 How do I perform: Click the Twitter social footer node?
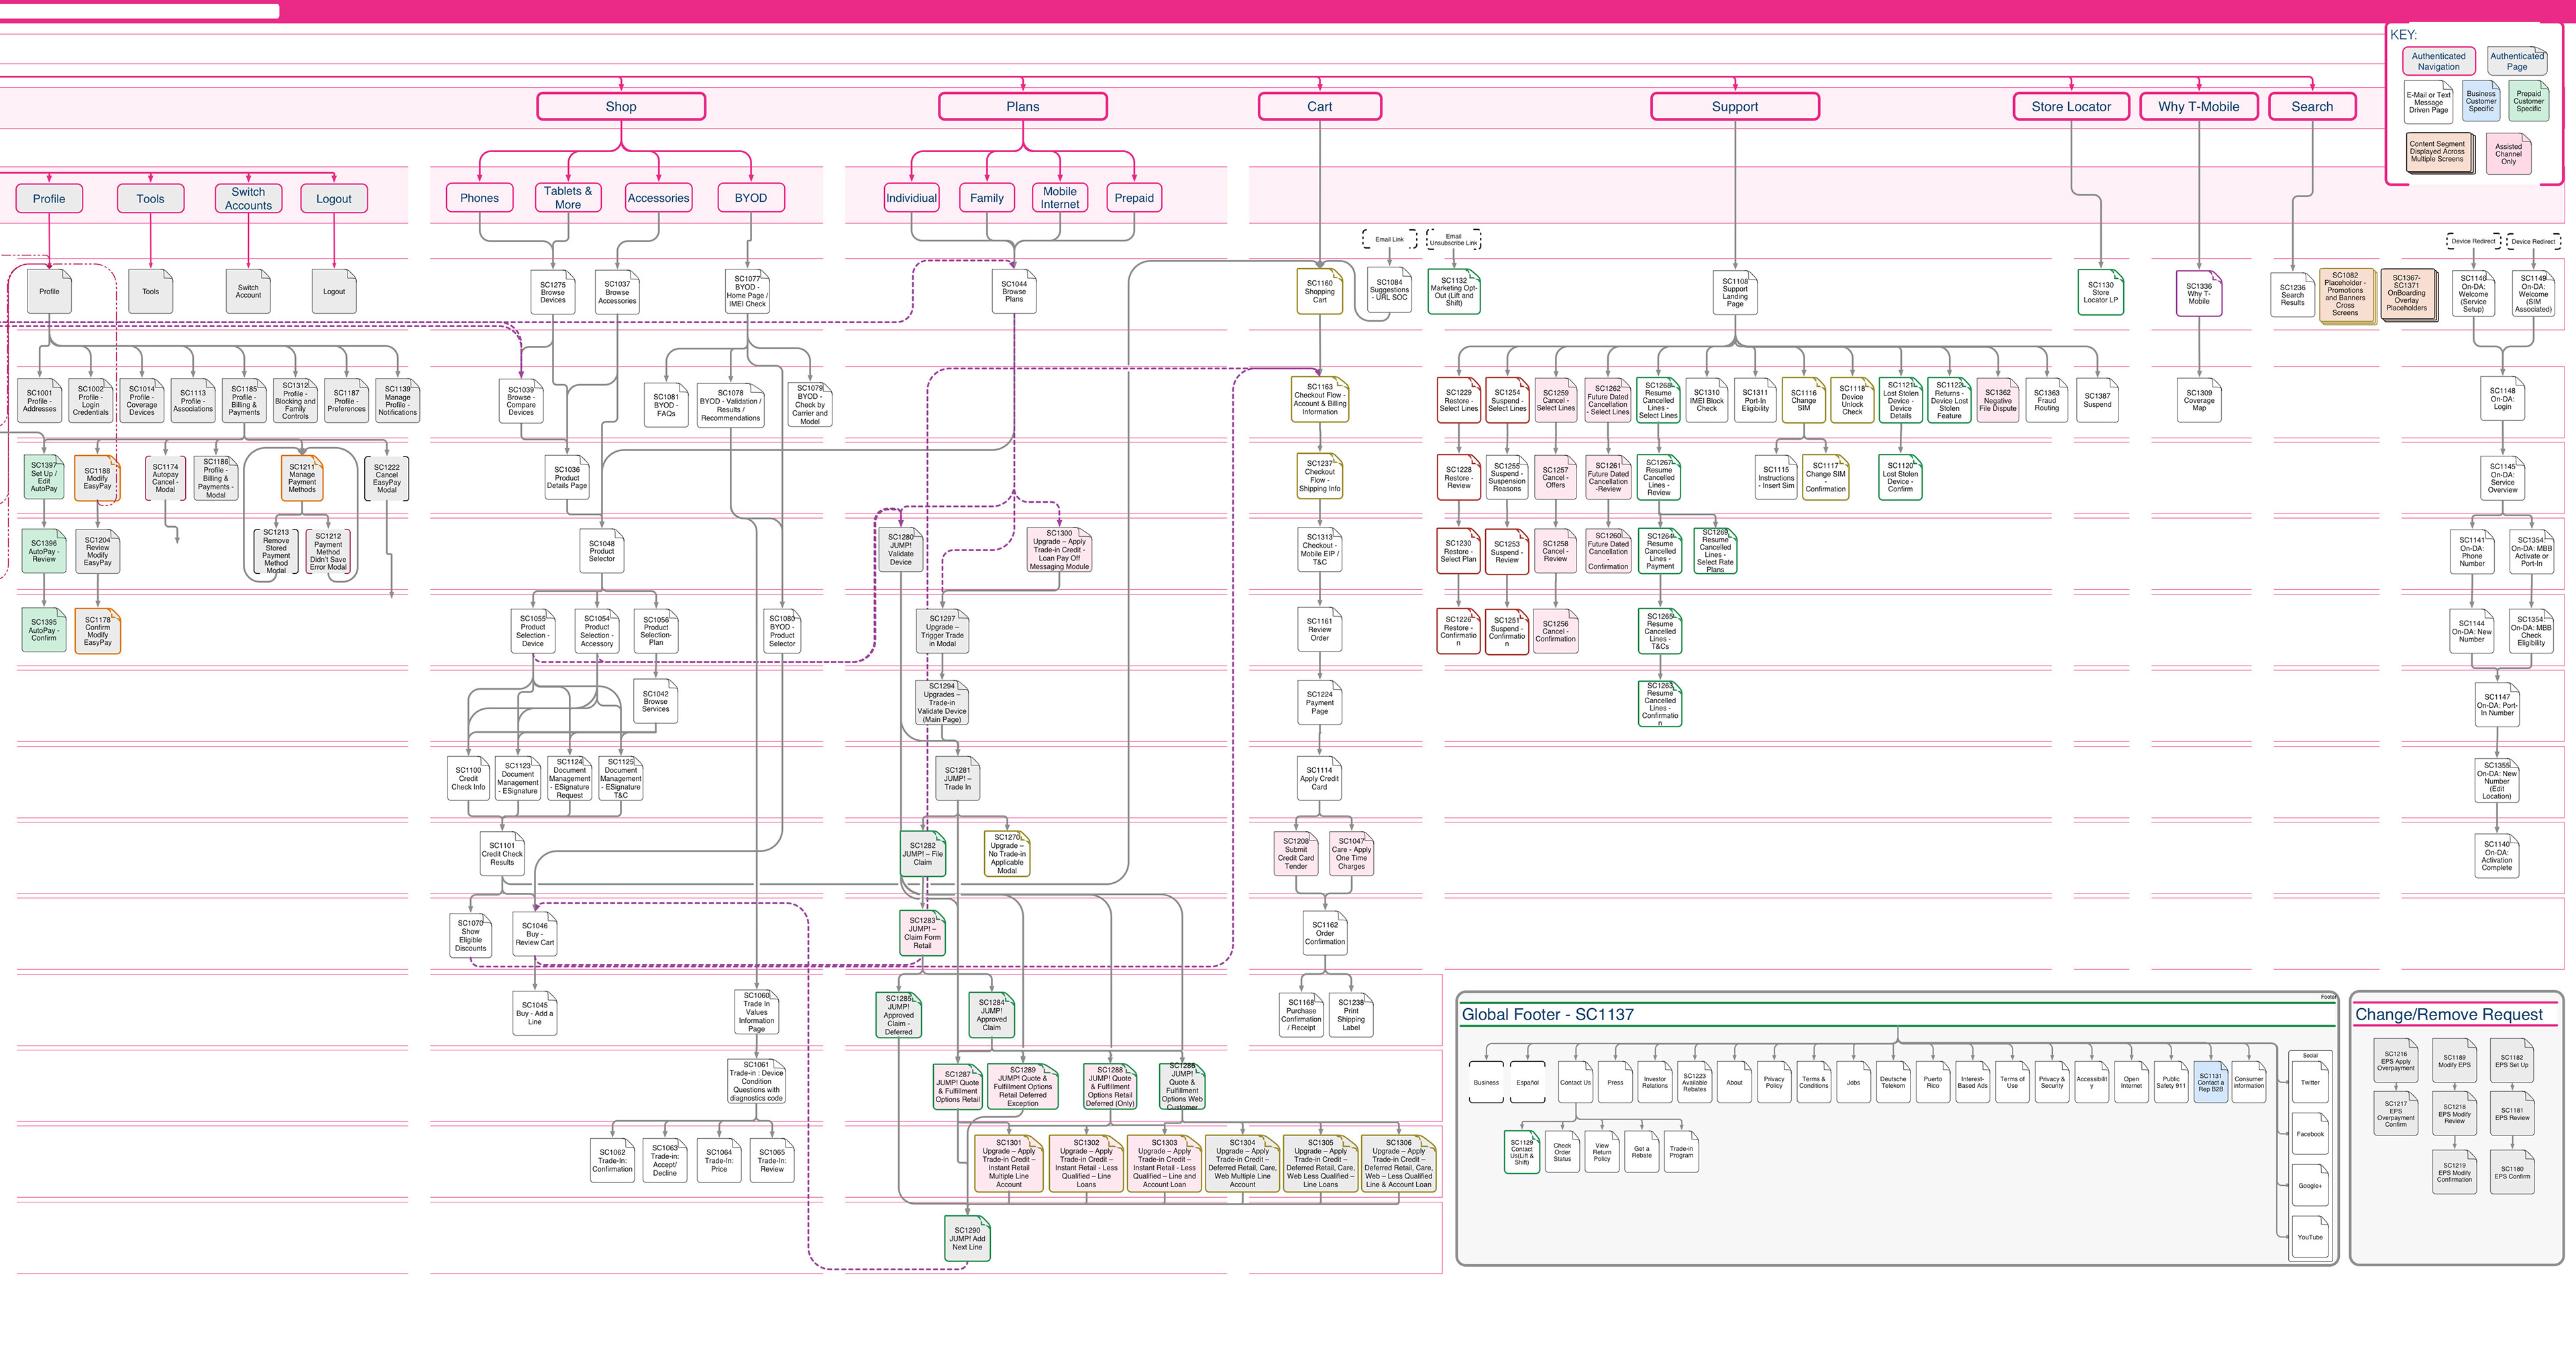pyautogui.click(x=2310, y=1083)
